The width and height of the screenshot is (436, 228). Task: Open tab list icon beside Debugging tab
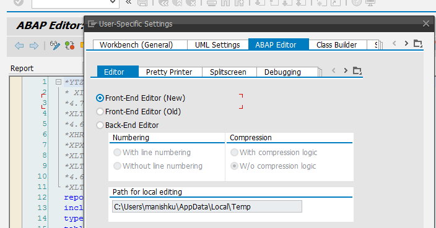pyautogui.click(x=357, y=70)
